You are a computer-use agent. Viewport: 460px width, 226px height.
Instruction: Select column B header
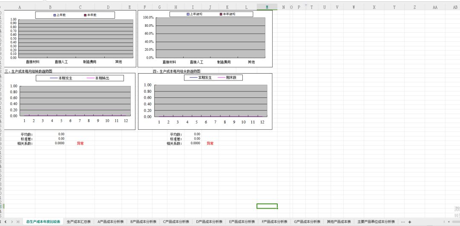pos(50,7)
